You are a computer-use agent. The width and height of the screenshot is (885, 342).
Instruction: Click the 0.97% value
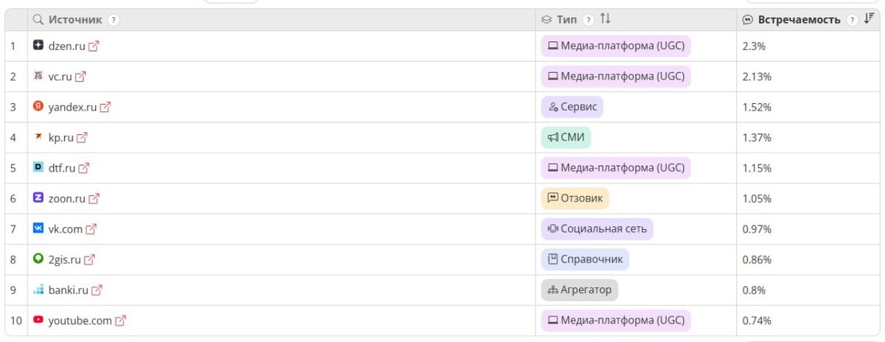(757, 229)
